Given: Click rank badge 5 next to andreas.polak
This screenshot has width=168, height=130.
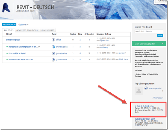Looking at the screenshot, I should click(53, 47).
